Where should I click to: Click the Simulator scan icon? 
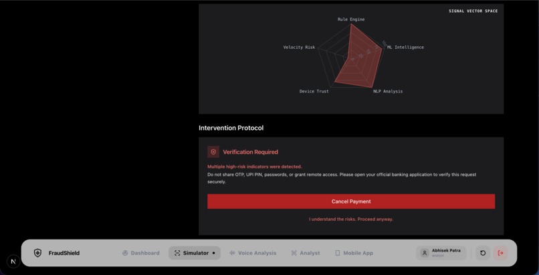177,253
